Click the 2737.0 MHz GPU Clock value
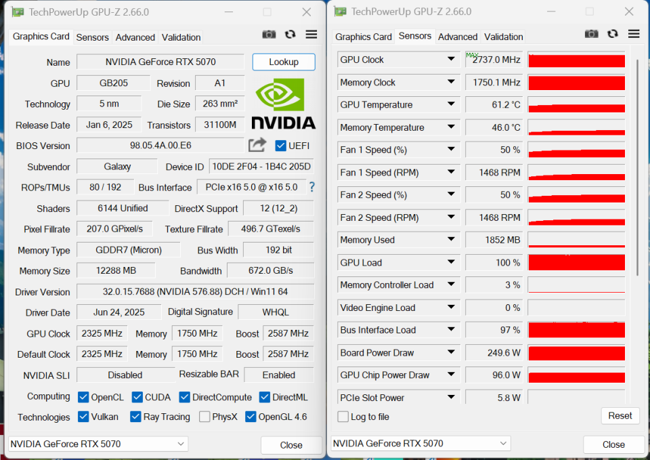Viewport: 650px width, 460px height. tap(494, 60)
